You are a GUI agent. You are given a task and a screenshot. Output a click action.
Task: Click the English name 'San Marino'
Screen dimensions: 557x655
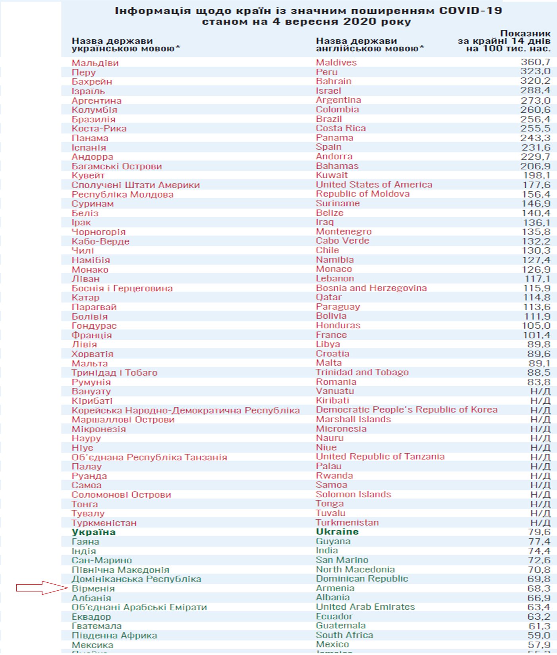342,560
